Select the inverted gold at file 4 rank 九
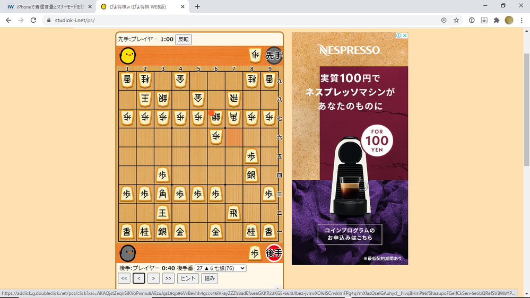The image size is (530, 298). [x=180, y=80]
